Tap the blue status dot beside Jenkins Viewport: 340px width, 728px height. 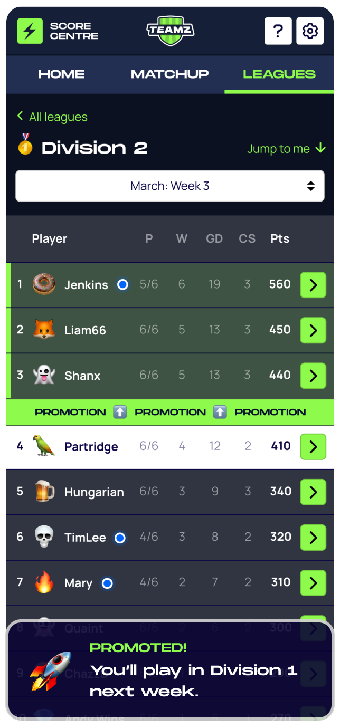(122, 285)
